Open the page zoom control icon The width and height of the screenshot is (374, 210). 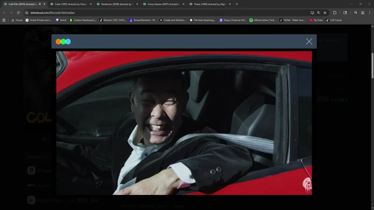(x=318, y=13)
